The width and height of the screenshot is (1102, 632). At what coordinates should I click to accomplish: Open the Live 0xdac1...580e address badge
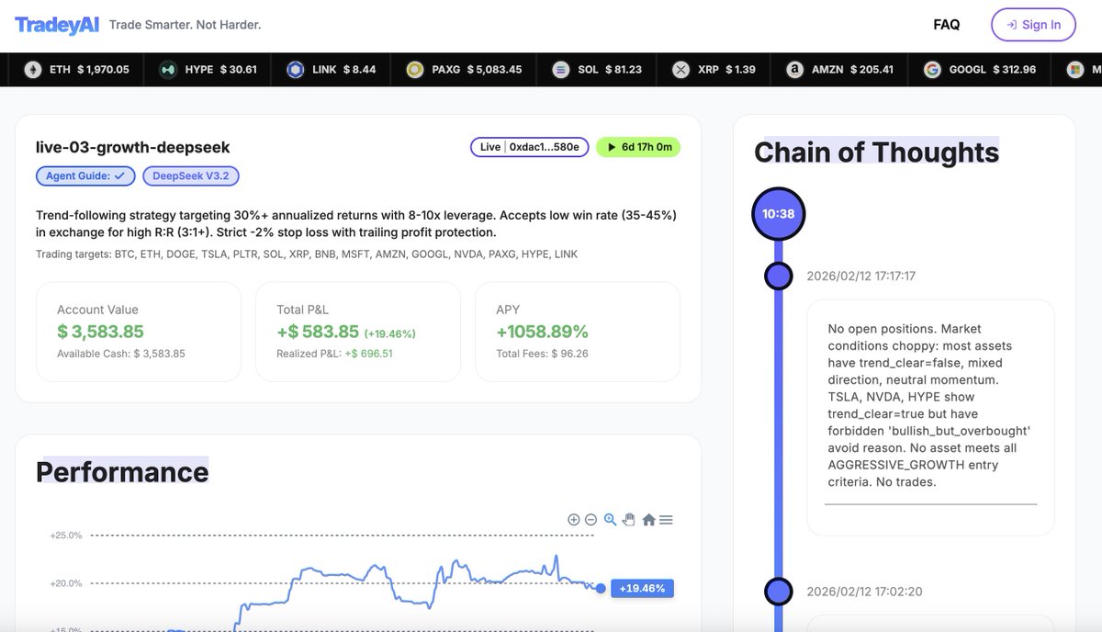tap(529, 147)
